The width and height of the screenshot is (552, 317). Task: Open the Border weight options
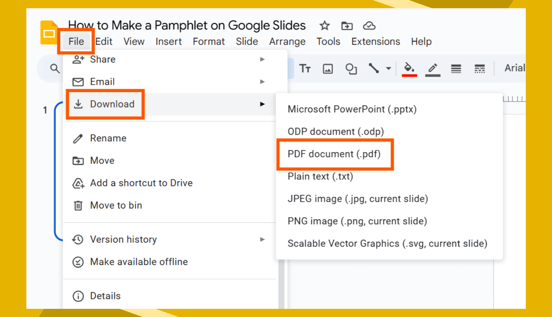pos(455,68)
